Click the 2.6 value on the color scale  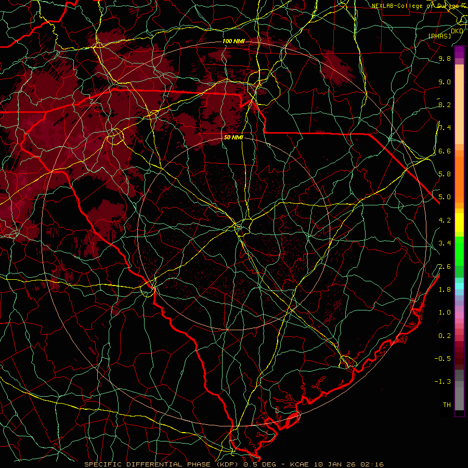click(445, 267)
